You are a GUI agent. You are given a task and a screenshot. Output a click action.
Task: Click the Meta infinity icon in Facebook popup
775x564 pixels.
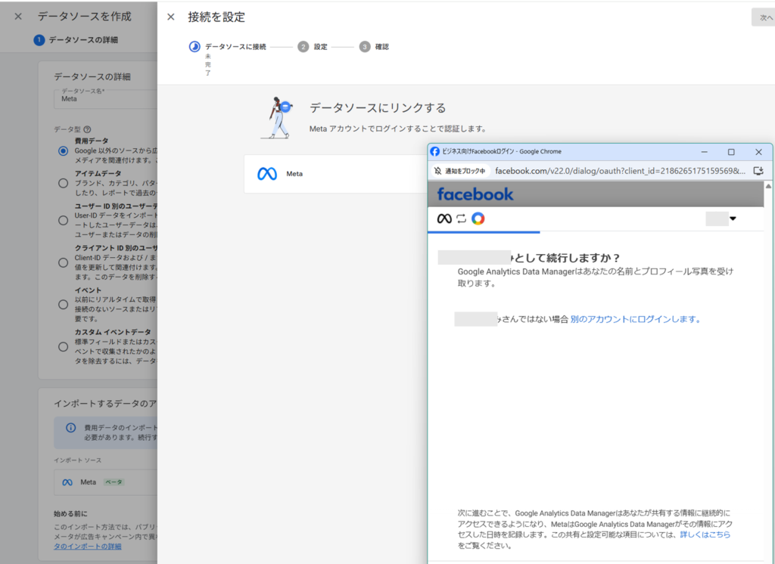click(x=444, y=218)
